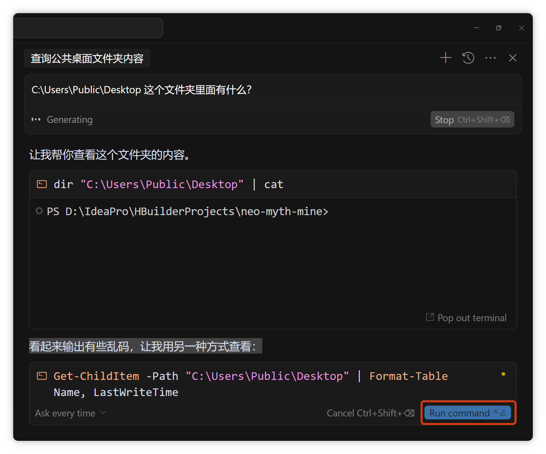
Task: Click the dir "C:\Users\Public\Desktop" | cat command text
Action: click(x=168, y=184)
